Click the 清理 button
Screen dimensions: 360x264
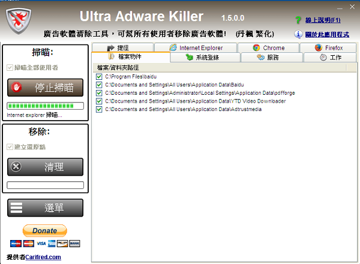point(45,167)
